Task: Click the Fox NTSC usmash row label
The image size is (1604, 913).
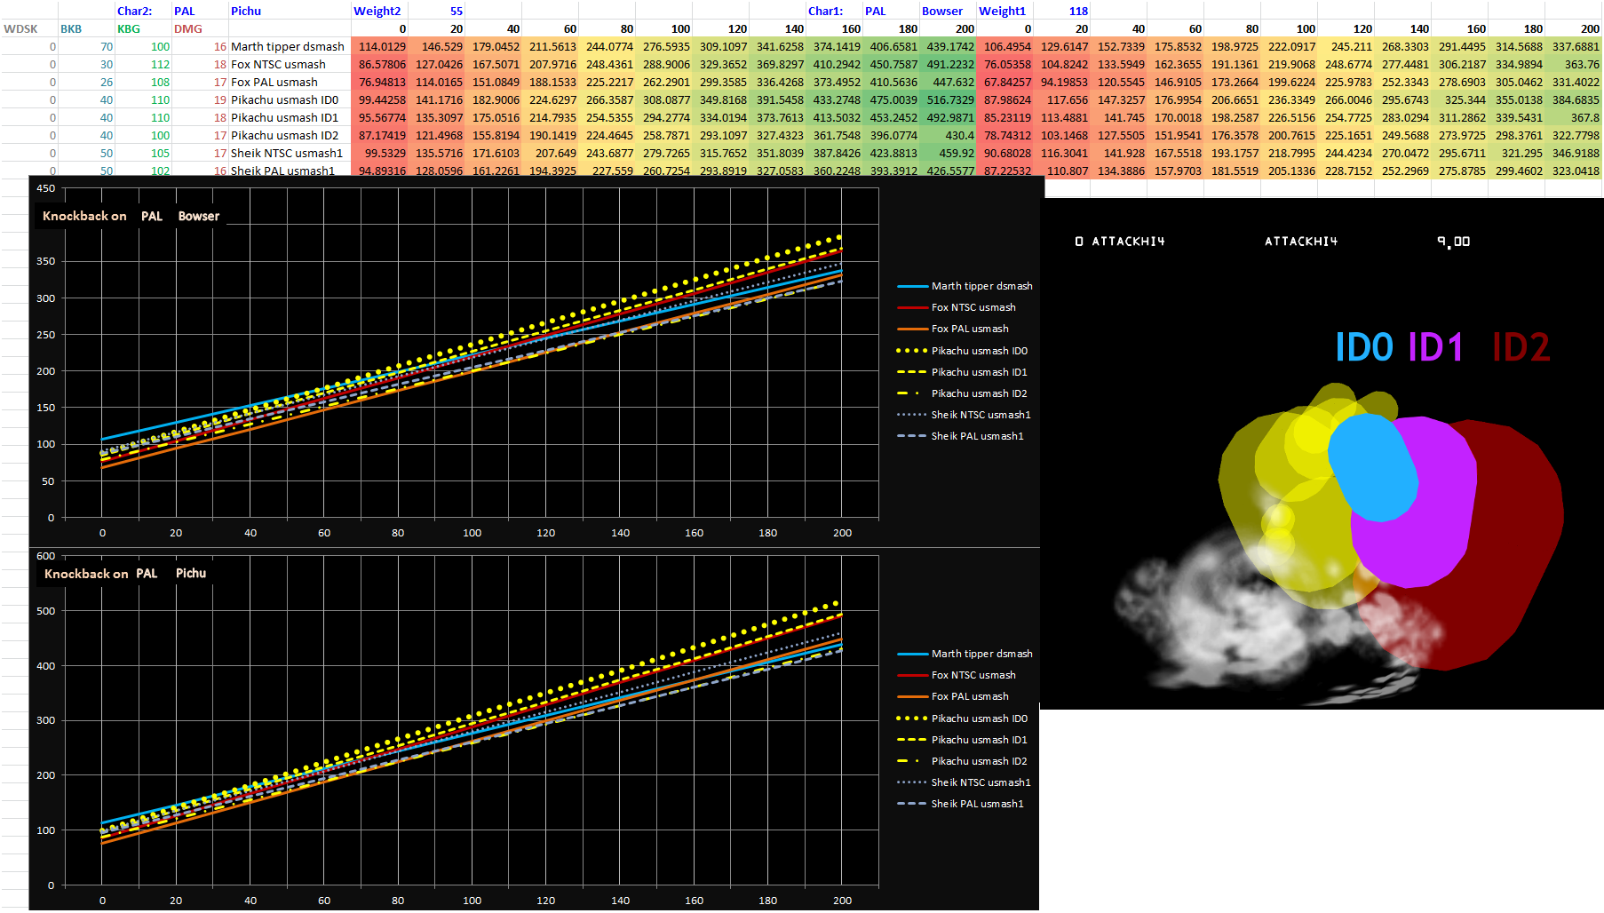Action: (278, 64)
